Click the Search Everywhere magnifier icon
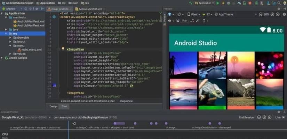This screenshot has height=139, width=287. 279,3
